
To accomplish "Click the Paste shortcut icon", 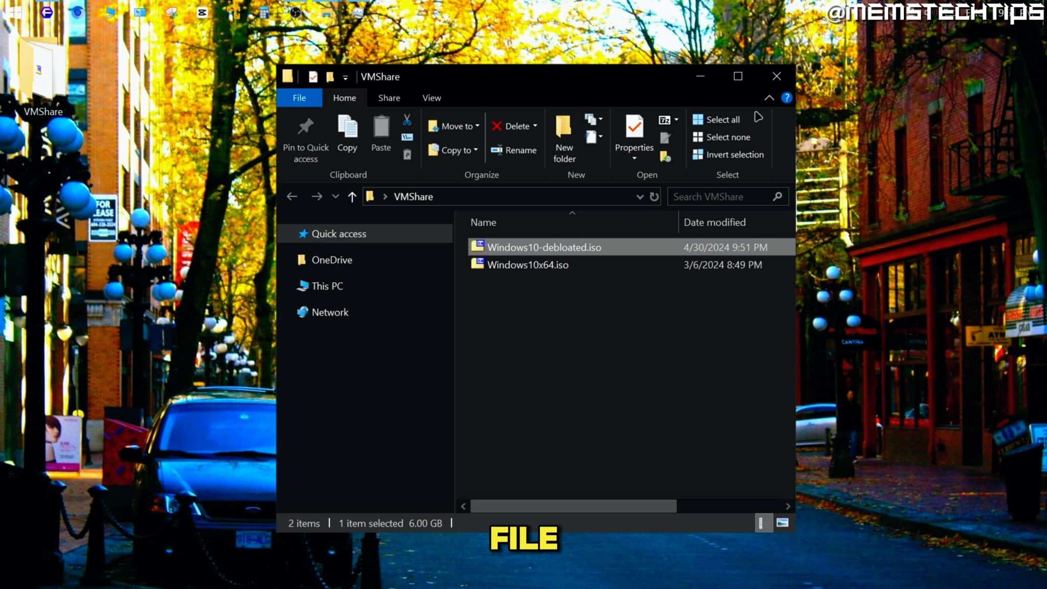I will (407, 154).
